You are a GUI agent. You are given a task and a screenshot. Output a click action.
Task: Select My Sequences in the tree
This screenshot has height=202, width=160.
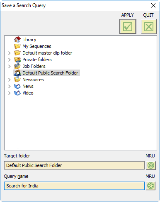(37, 46)
